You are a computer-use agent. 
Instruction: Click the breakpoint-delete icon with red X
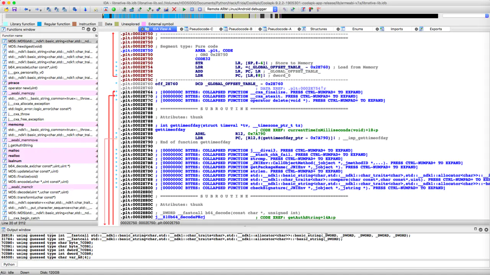click(x=319, y=9)
